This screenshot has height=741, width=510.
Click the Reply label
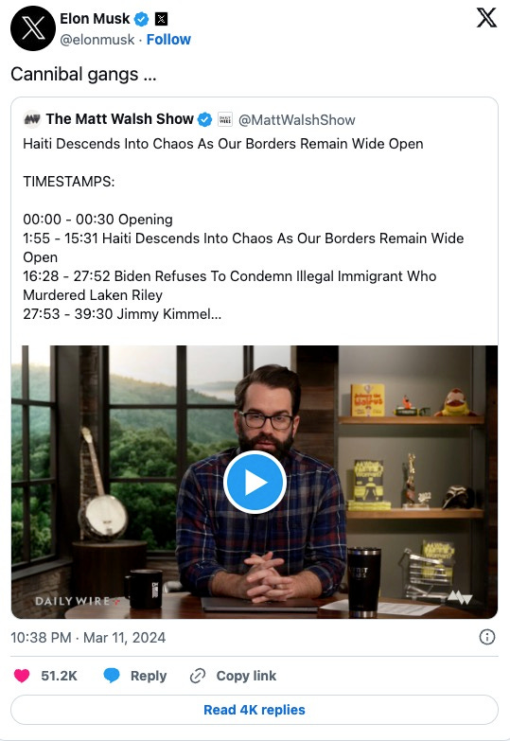pyautogui.click(x=149, y=676)
